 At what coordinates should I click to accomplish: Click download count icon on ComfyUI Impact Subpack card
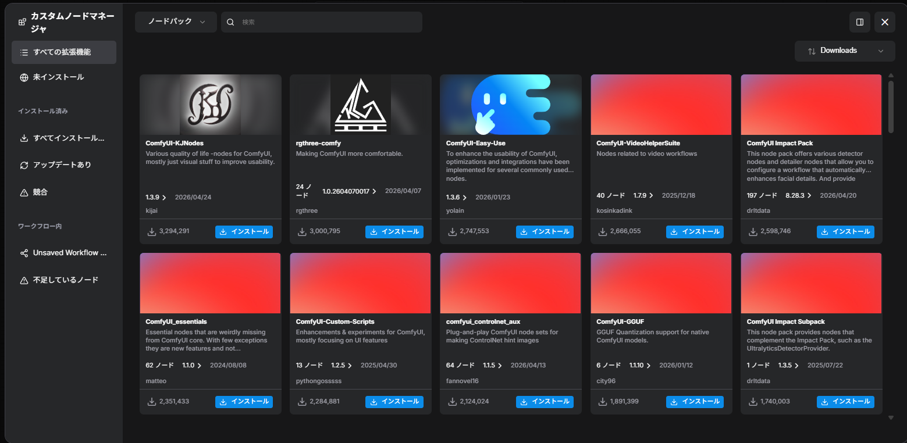click(753, 402)
